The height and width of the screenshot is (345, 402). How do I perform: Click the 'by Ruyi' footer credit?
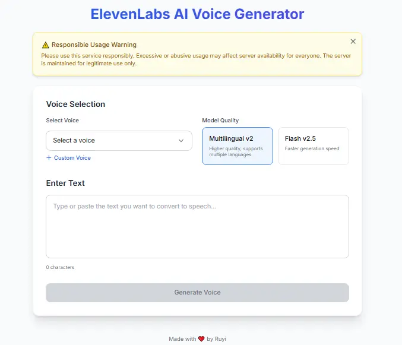(x=216, y=339)
